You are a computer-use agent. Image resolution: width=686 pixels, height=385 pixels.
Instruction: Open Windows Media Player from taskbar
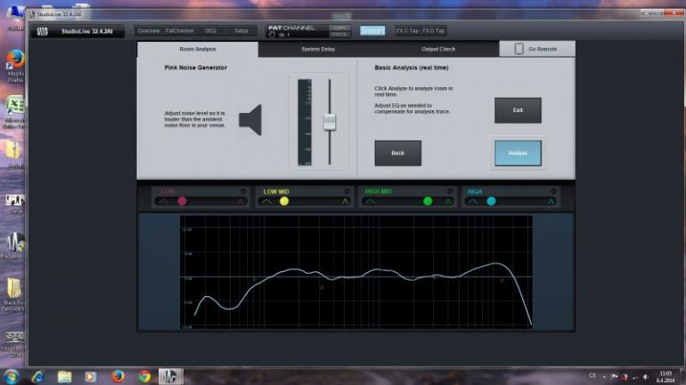pos(91,376)
